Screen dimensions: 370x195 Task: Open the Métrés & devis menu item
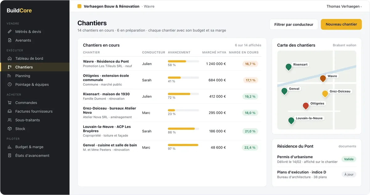pos(35,32)
